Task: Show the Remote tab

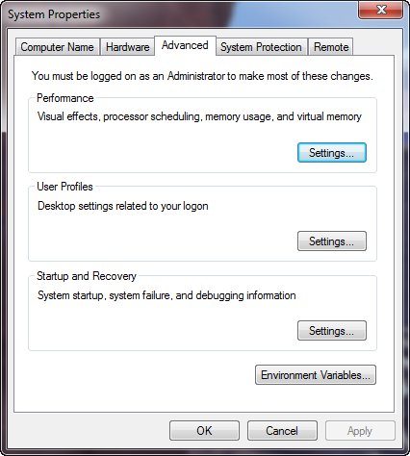Action: tap(331, 47)
